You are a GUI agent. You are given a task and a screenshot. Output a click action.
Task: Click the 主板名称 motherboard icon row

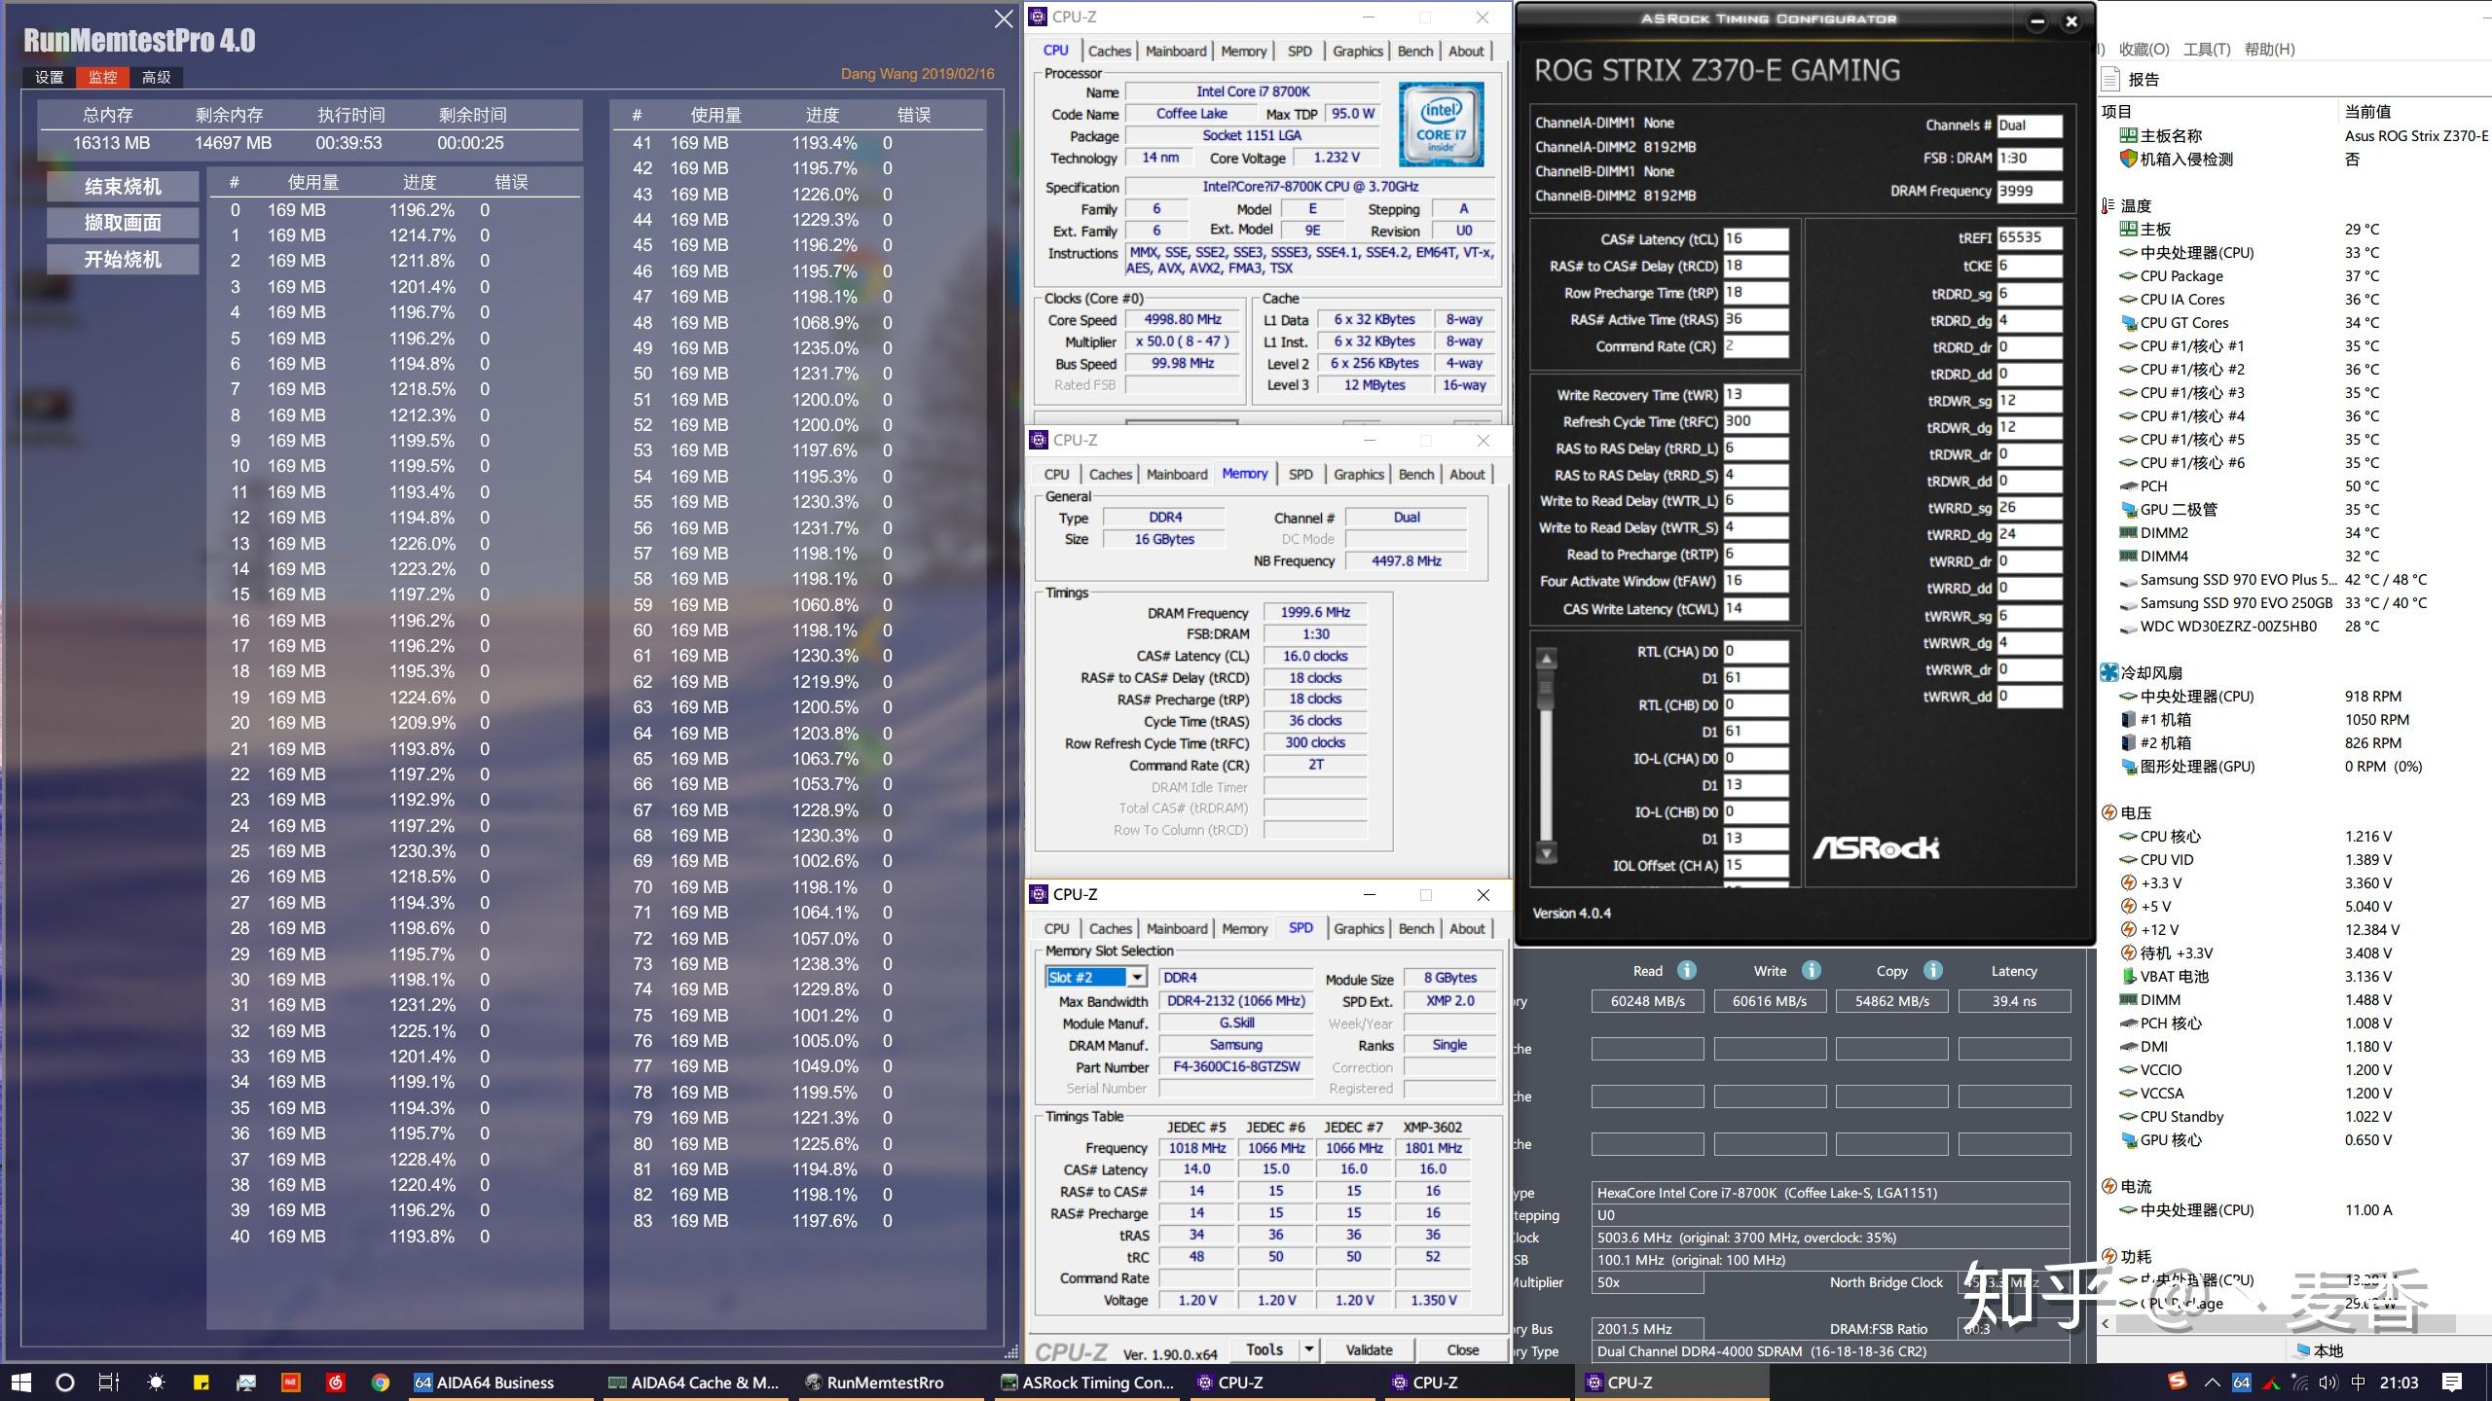click(x=2128, y=135)
